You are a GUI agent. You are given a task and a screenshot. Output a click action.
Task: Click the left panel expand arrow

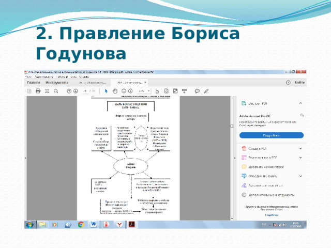click(x=25, y=158)
